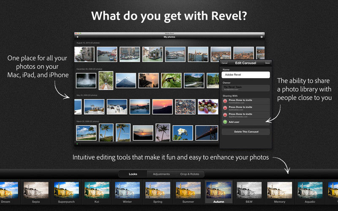338x211 pixels.
Task: Select the Owner row The Revel Team
Action: coord(246,88)
